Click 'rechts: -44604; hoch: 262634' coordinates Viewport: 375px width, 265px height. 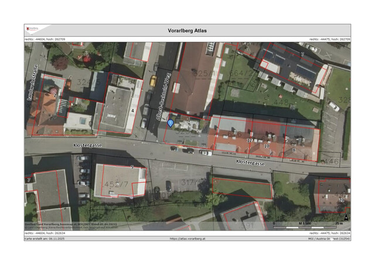(45, 233)
